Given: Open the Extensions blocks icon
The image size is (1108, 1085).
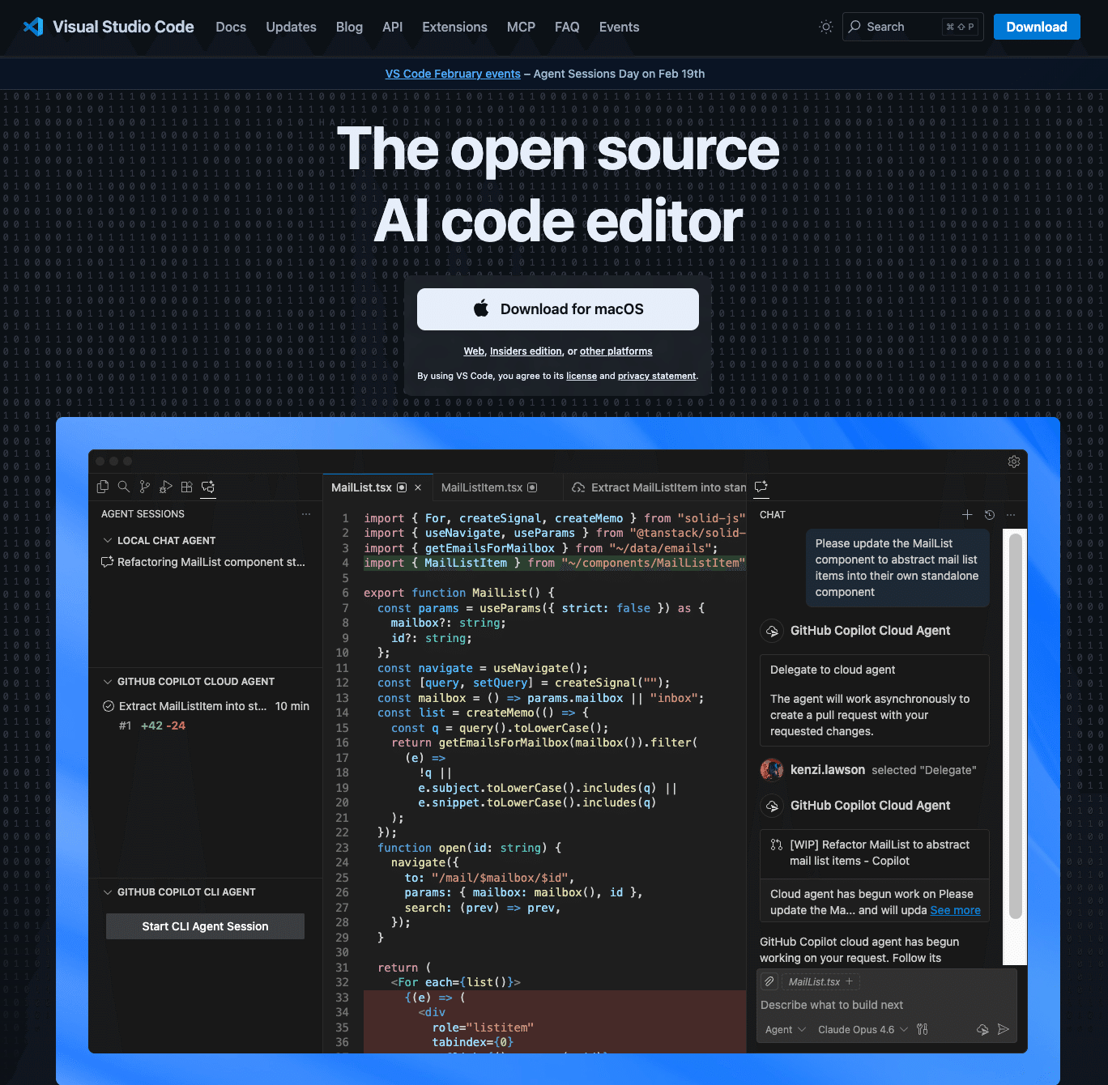Looking at the screenshot, I should coord(187,487).
